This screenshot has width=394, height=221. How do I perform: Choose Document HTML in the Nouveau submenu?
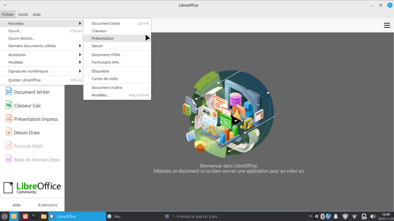coord(106,54)
